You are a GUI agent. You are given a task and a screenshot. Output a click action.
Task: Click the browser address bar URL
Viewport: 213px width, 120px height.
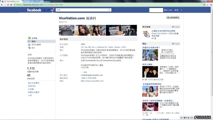pos(39,5)
